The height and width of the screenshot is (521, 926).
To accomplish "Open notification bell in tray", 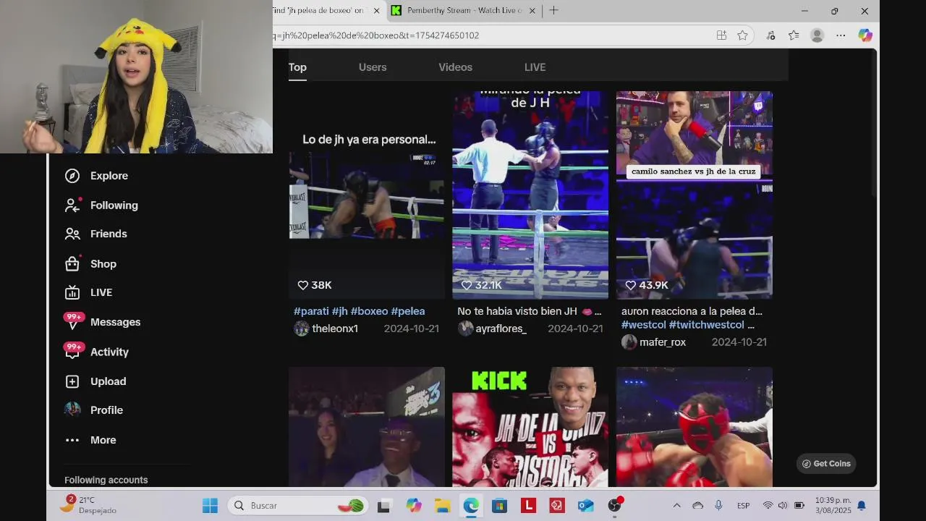I will pyautogui.click(x=862, y=506).
